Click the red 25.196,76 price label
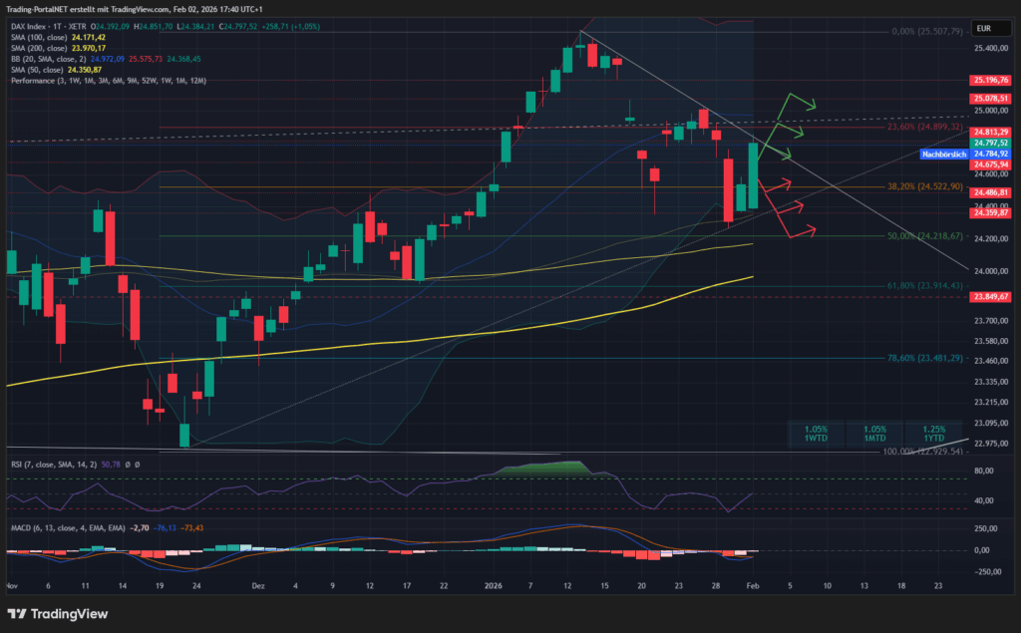 (x=990, y=80)
